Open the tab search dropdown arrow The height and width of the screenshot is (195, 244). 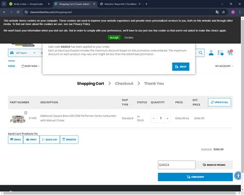tap(4, 4)
